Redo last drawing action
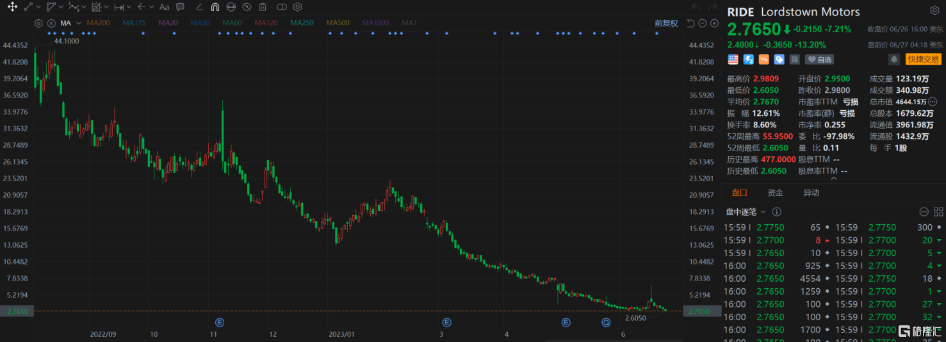This screenshot has height=342, width=946. (x=712, y=7)
